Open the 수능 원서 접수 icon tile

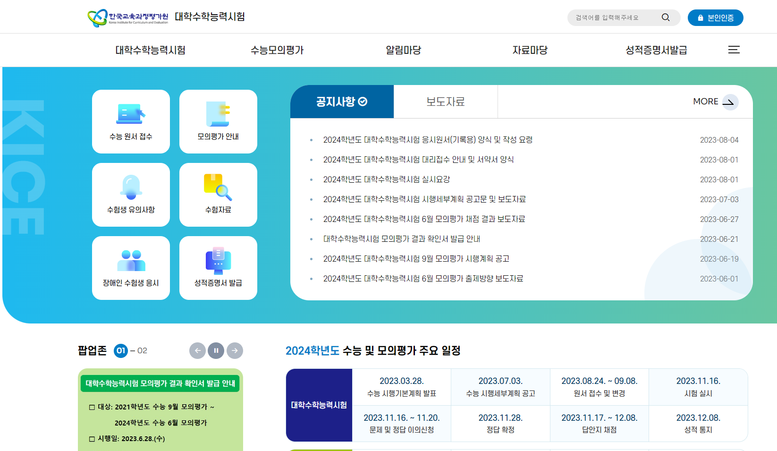pyautogui.click(x=131, y=121)
